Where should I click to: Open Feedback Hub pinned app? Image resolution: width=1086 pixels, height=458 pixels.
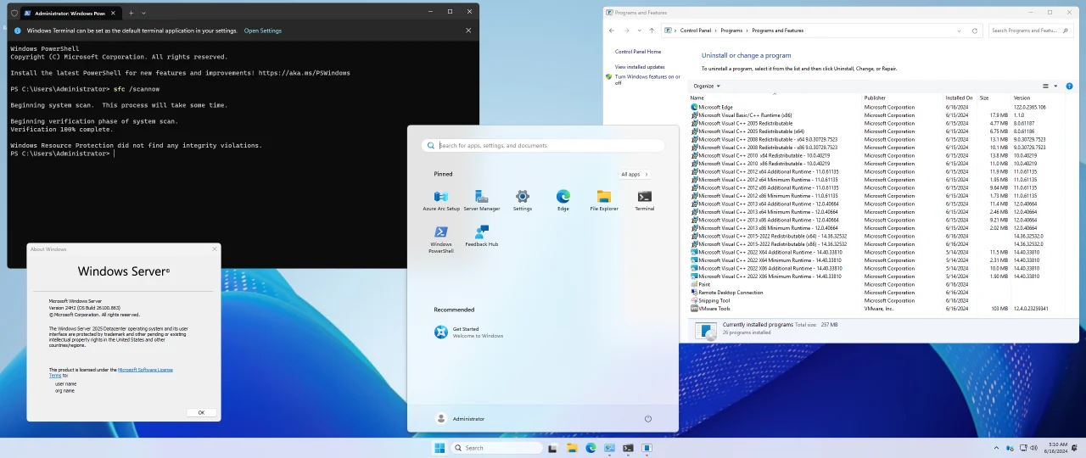pos(481,236)
